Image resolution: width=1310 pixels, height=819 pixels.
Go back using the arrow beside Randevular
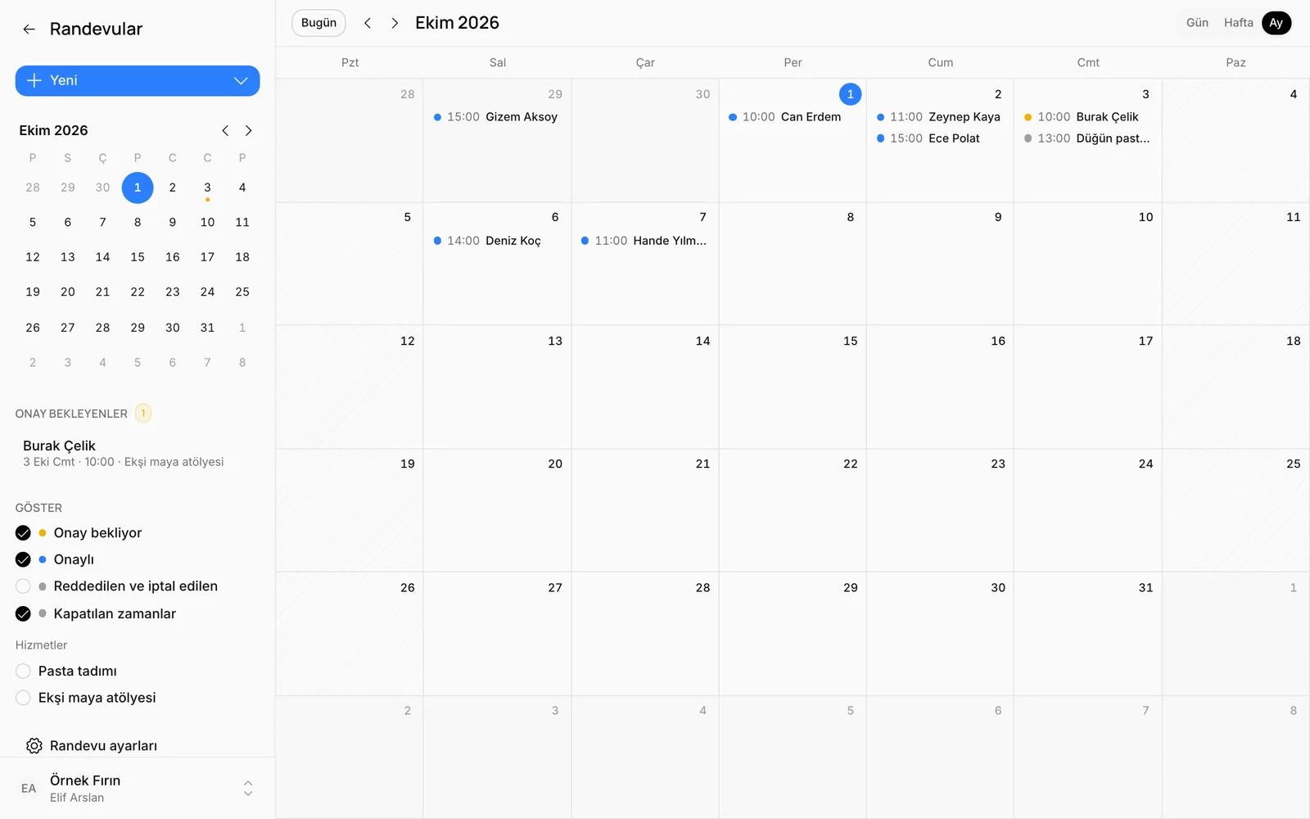pos(29,29)
